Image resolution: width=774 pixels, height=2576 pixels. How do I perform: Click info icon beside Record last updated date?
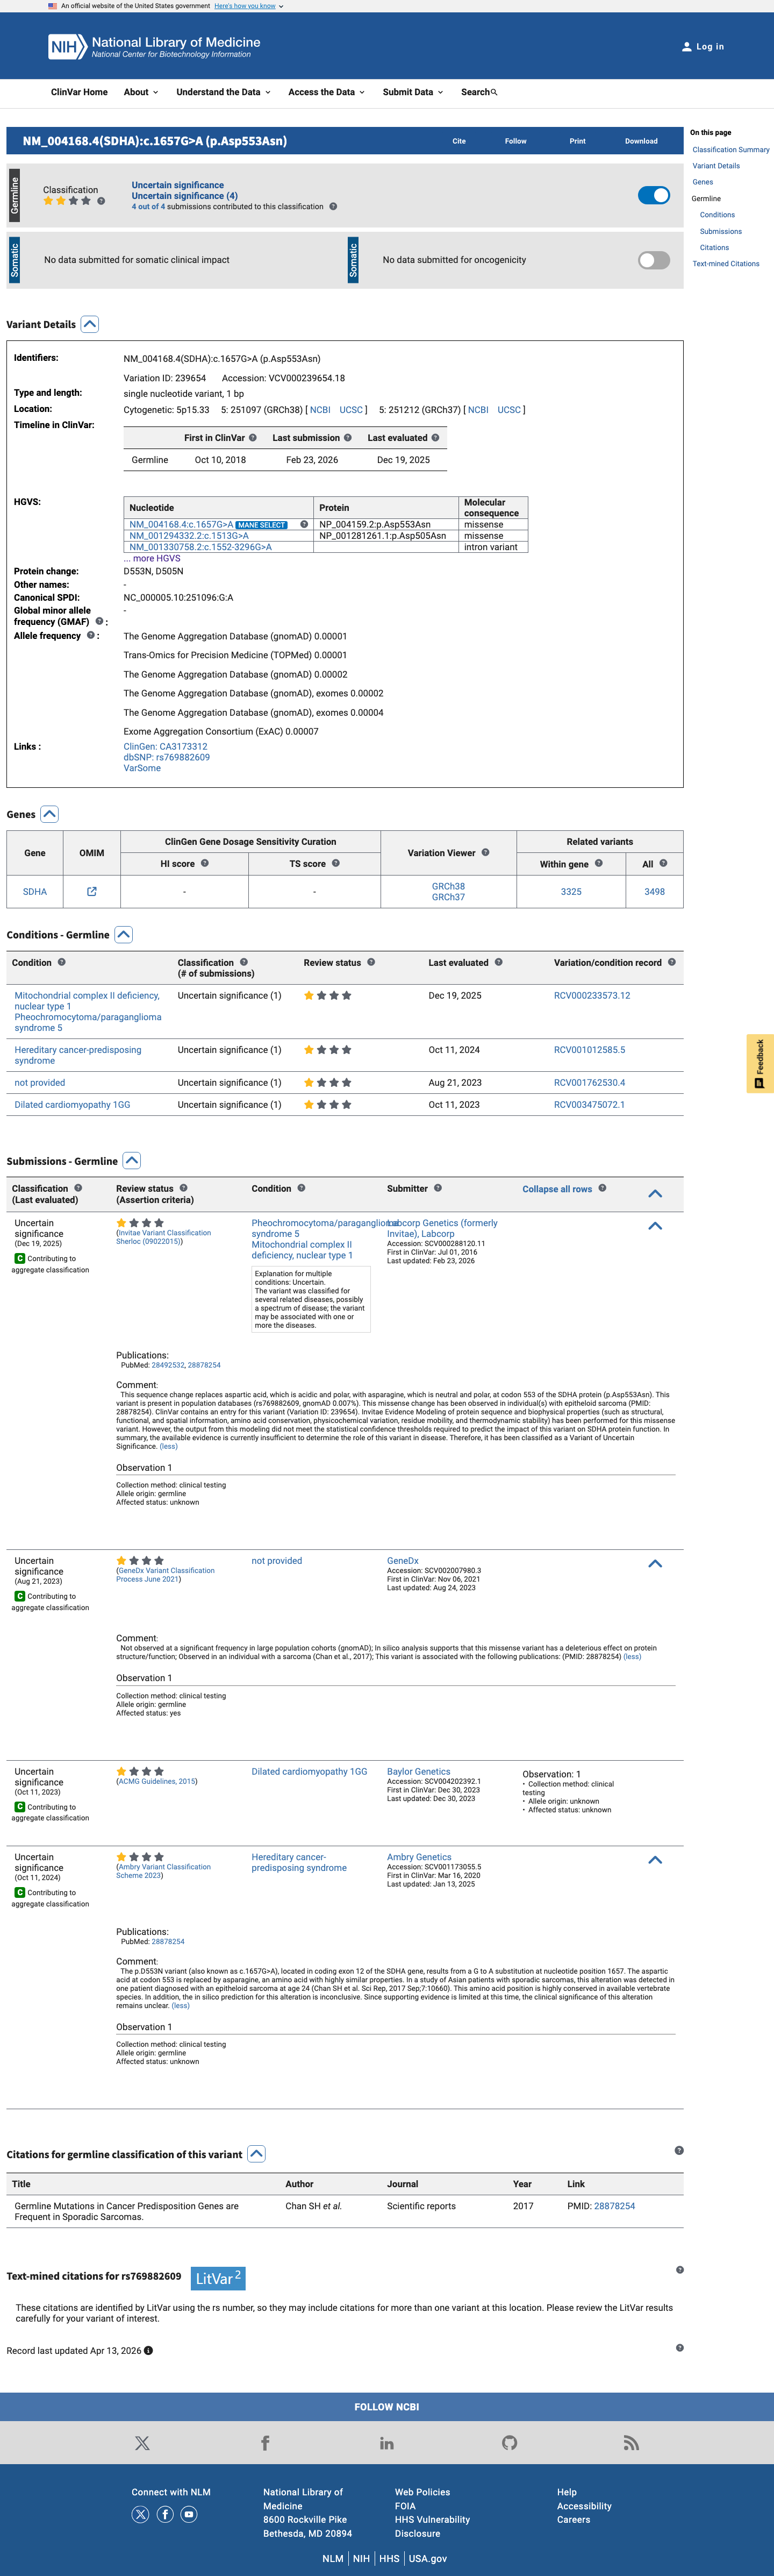[148, 2351]
